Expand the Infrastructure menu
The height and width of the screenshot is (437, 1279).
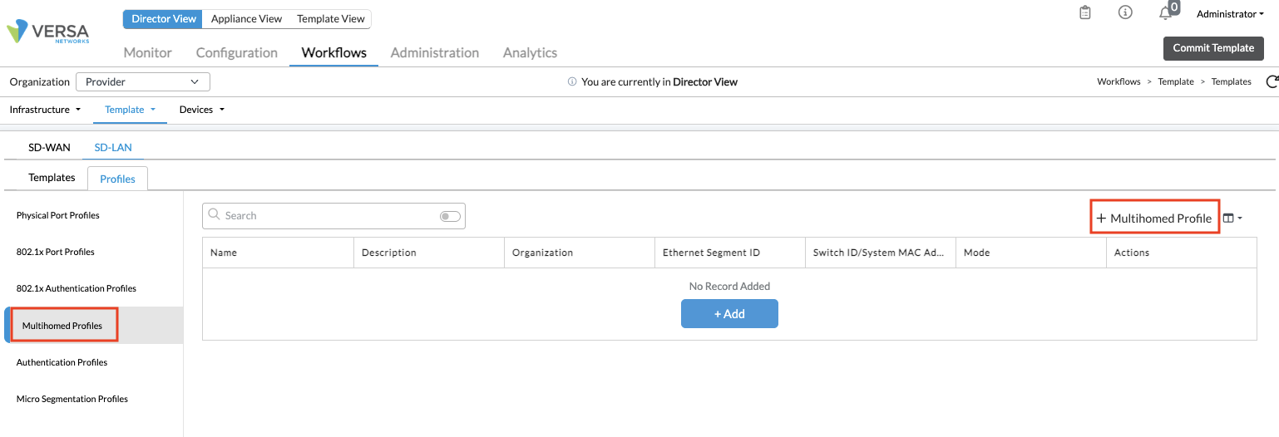coord(45,110)
